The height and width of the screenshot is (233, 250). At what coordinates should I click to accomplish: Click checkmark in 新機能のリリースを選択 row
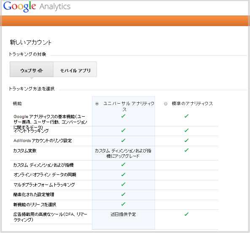click(123, 204)
